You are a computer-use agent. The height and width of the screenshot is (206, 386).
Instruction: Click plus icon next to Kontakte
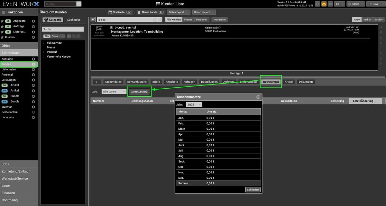(x=34, y=59)
